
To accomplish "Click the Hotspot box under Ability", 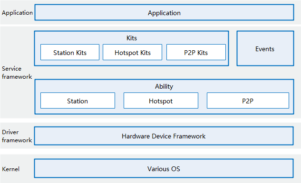I will 161,101.
